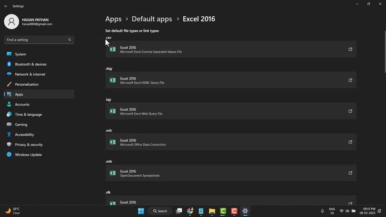The image size is (386, 217).
Task: Click Excel icon in the .ods row
Action: click(x=113, y=173)
